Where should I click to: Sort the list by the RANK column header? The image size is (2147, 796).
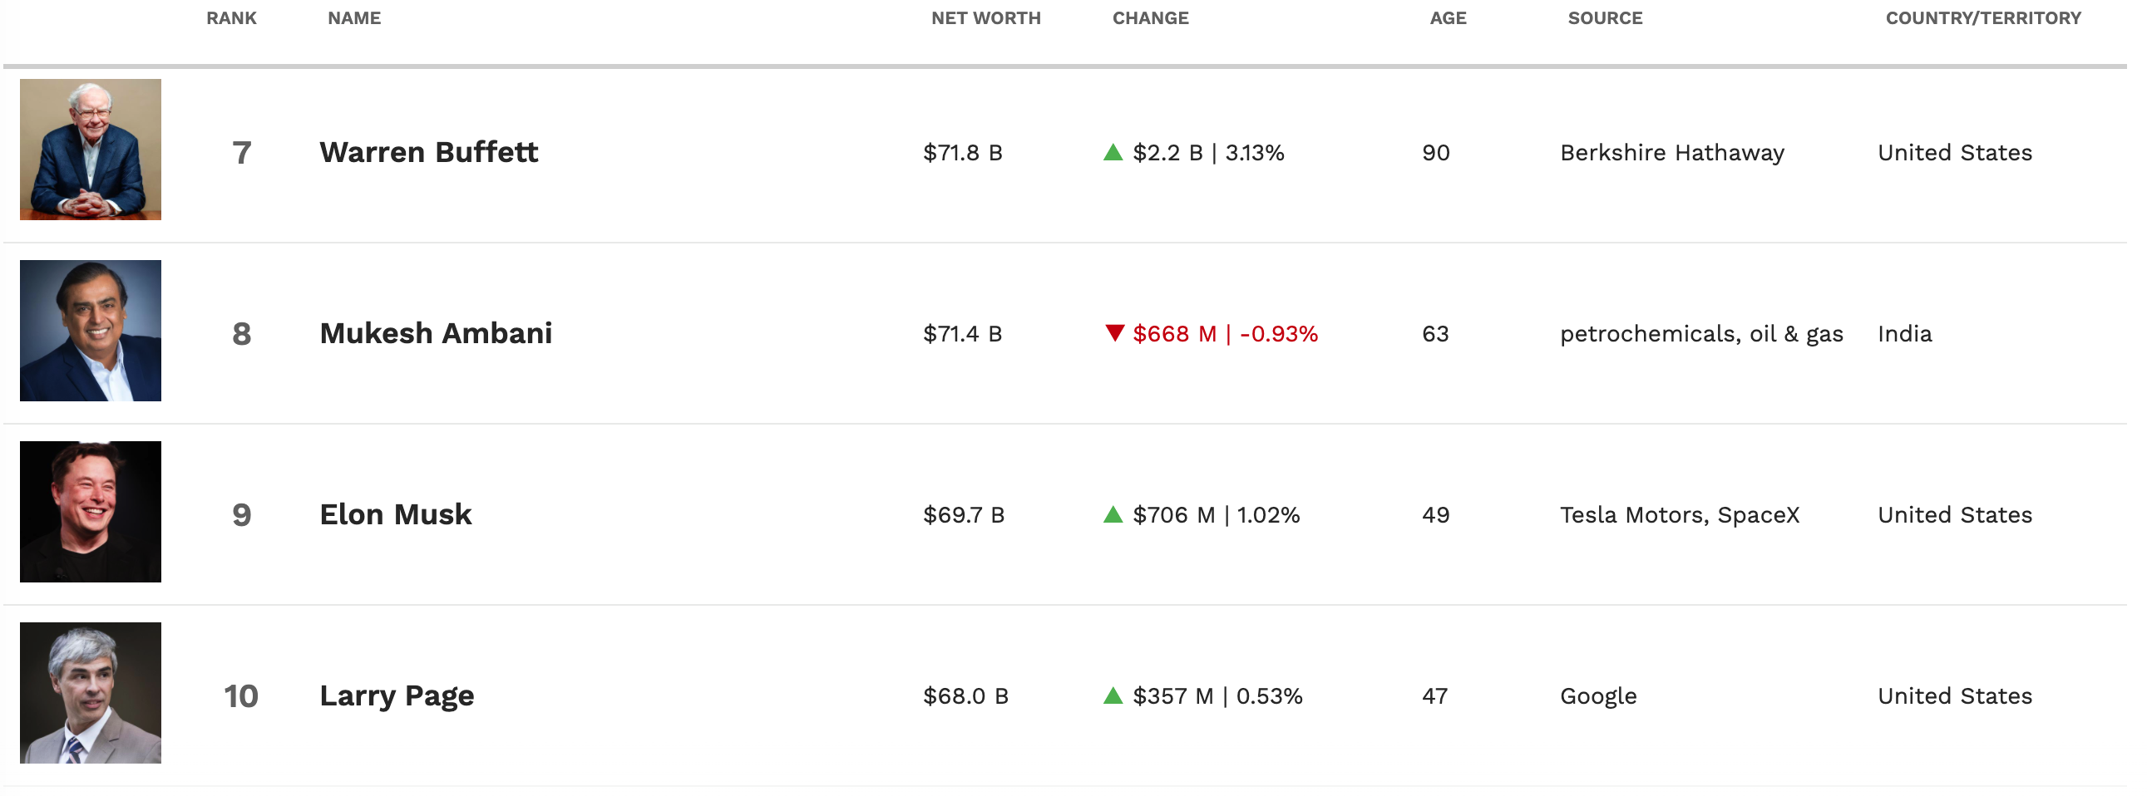tap(232, 18)
